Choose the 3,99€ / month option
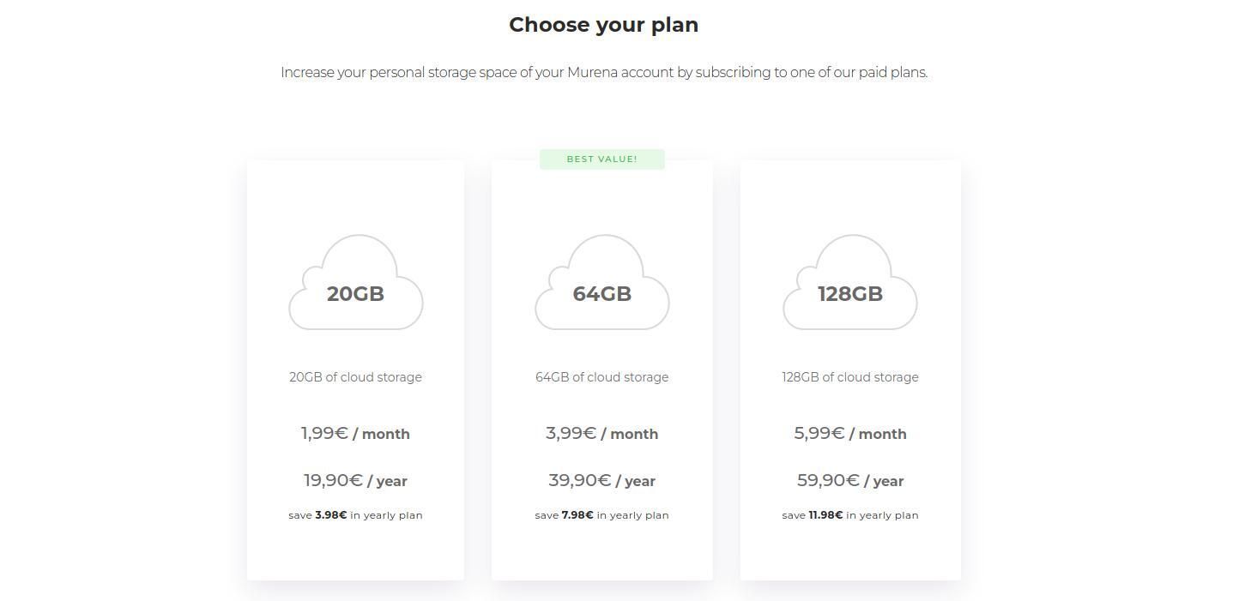 coord(601,434)
